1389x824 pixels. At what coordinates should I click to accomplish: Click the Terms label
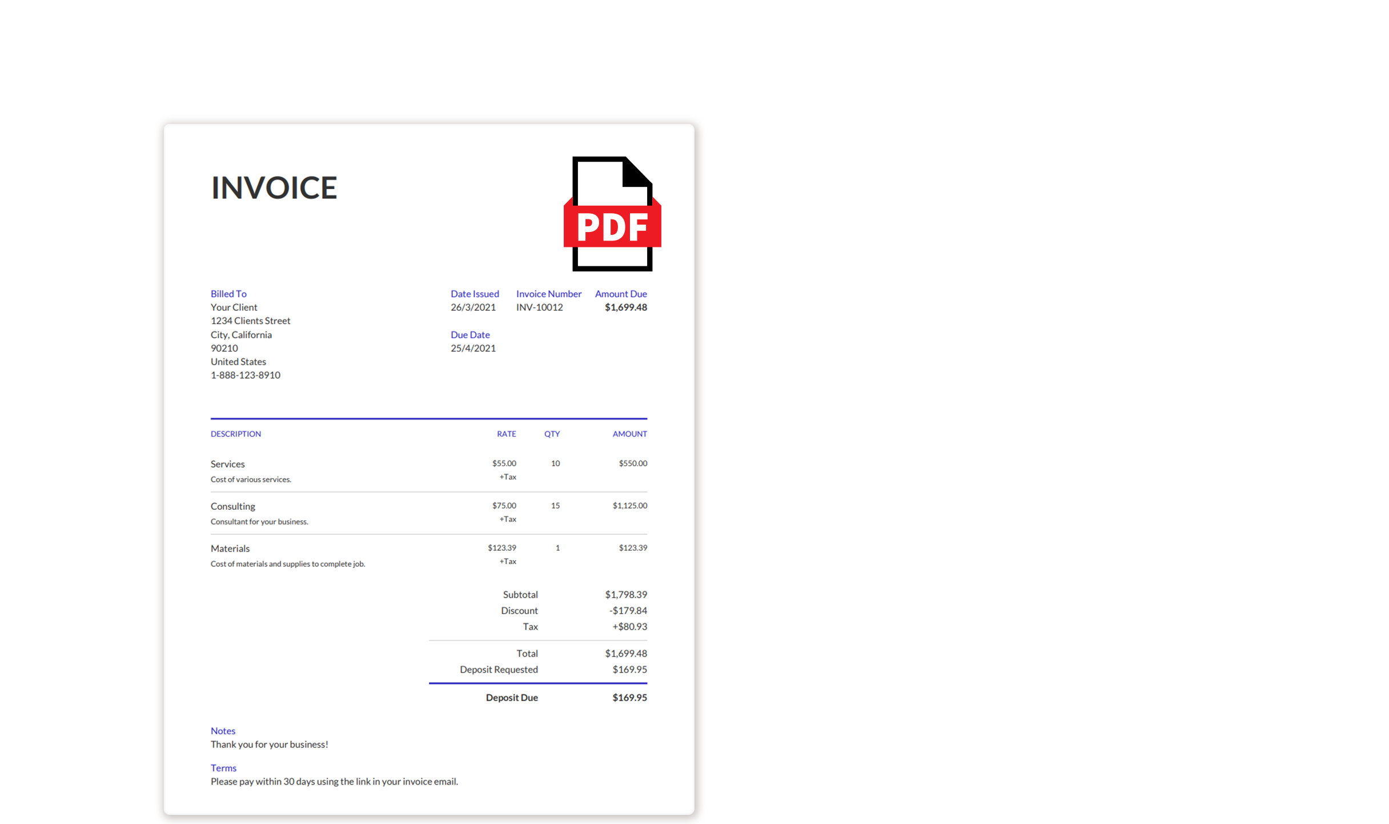pyautogui.click(x=223, y=768)
